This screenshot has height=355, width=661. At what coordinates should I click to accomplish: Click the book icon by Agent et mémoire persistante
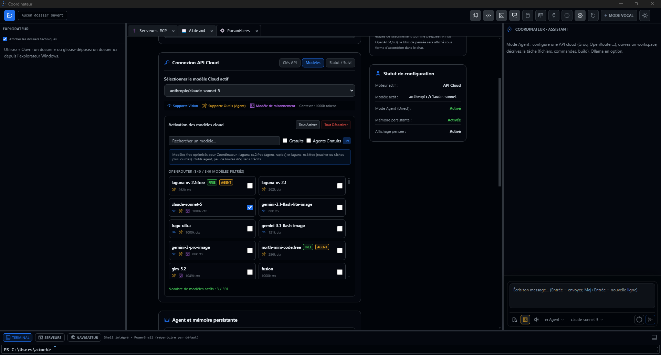pos(167,320)
